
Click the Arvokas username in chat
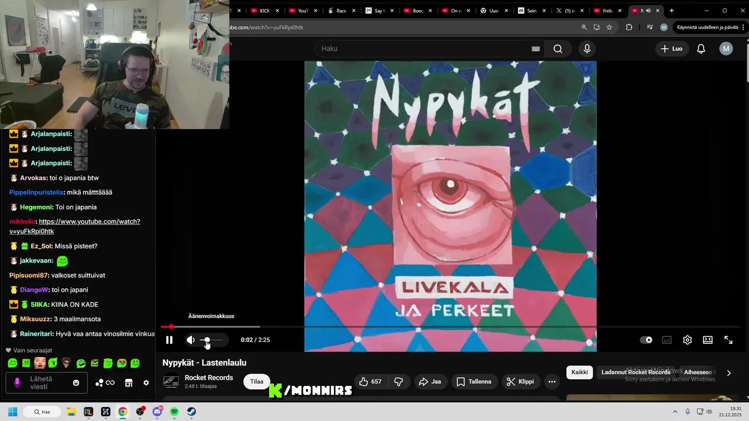click(33, 178)
